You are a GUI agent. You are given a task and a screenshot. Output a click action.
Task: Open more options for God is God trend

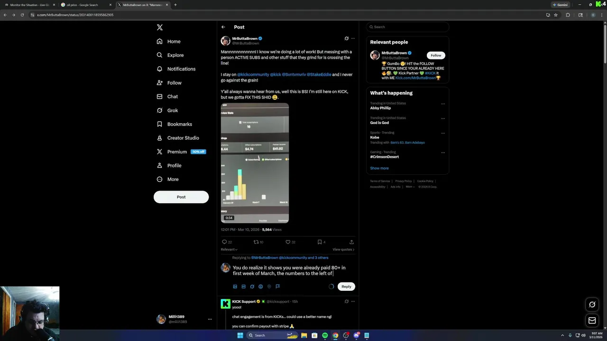pos(443,118)
